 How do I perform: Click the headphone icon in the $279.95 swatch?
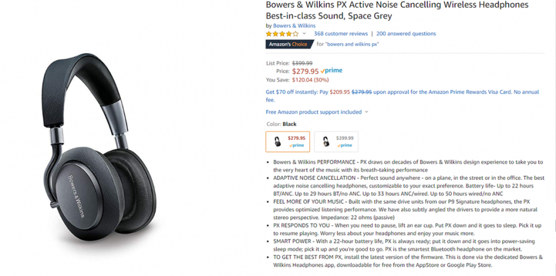(x=277, y=141)
